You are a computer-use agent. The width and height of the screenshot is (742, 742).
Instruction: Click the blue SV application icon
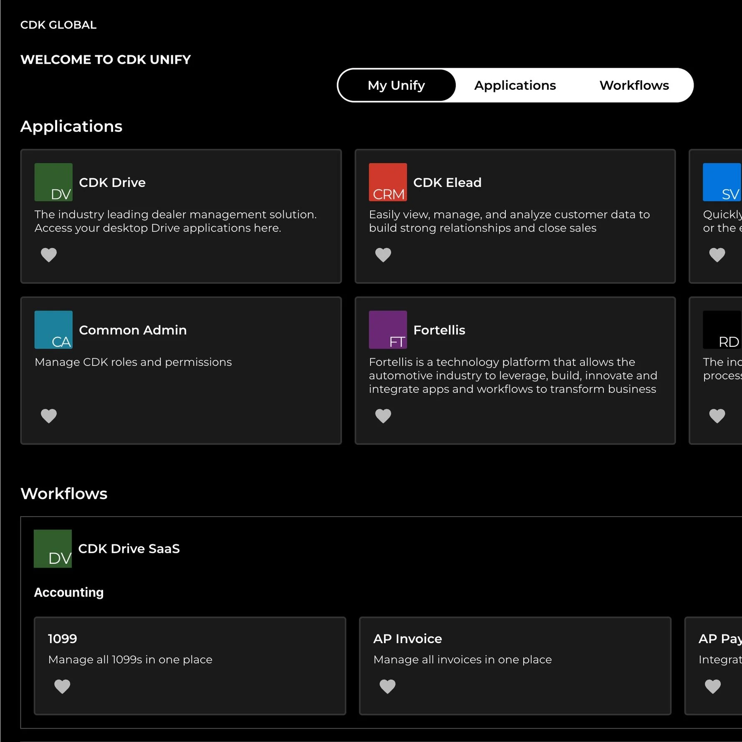click(722, 182)
